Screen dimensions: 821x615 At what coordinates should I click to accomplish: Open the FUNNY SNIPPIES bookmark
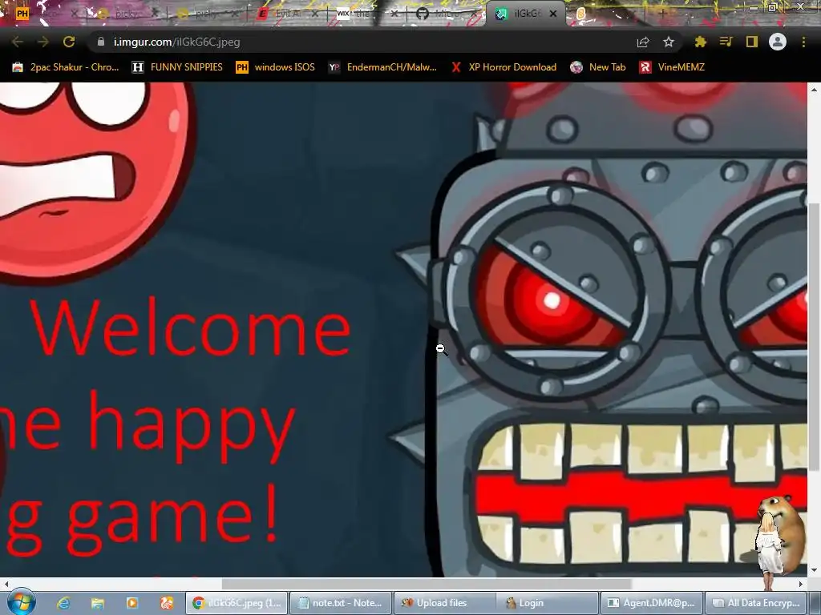177,67
